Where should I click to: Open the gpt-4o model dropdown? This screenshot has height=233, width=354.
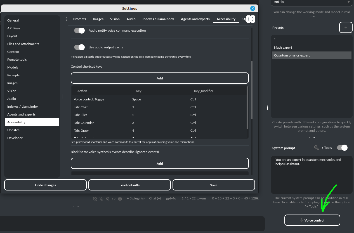[x=312, y=2]
